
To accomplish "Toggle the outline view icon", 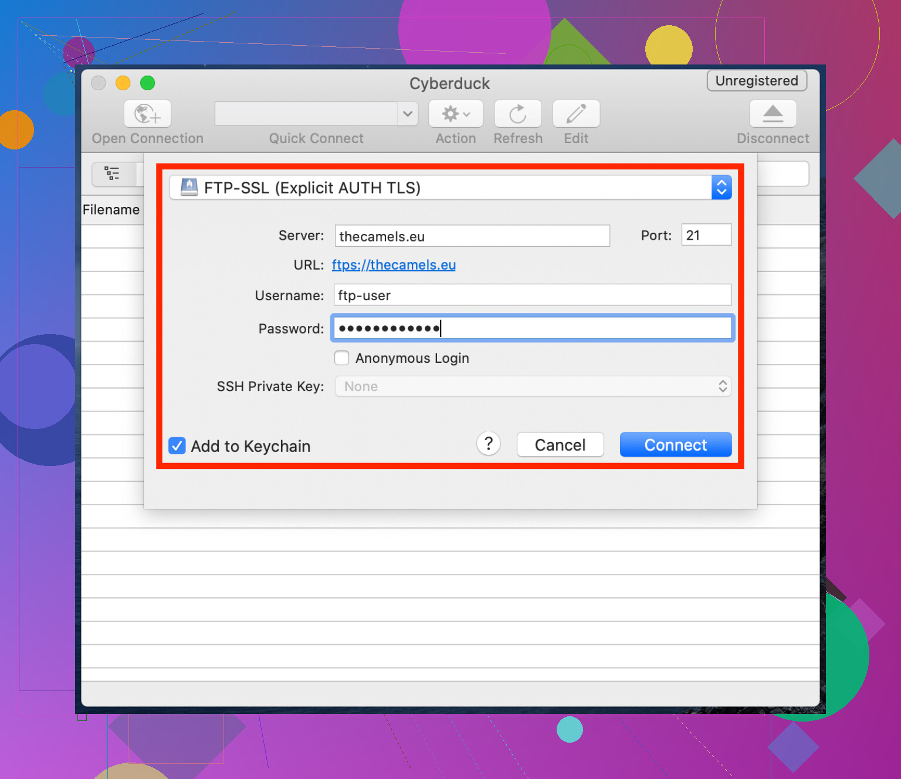I will click(112, 174).
